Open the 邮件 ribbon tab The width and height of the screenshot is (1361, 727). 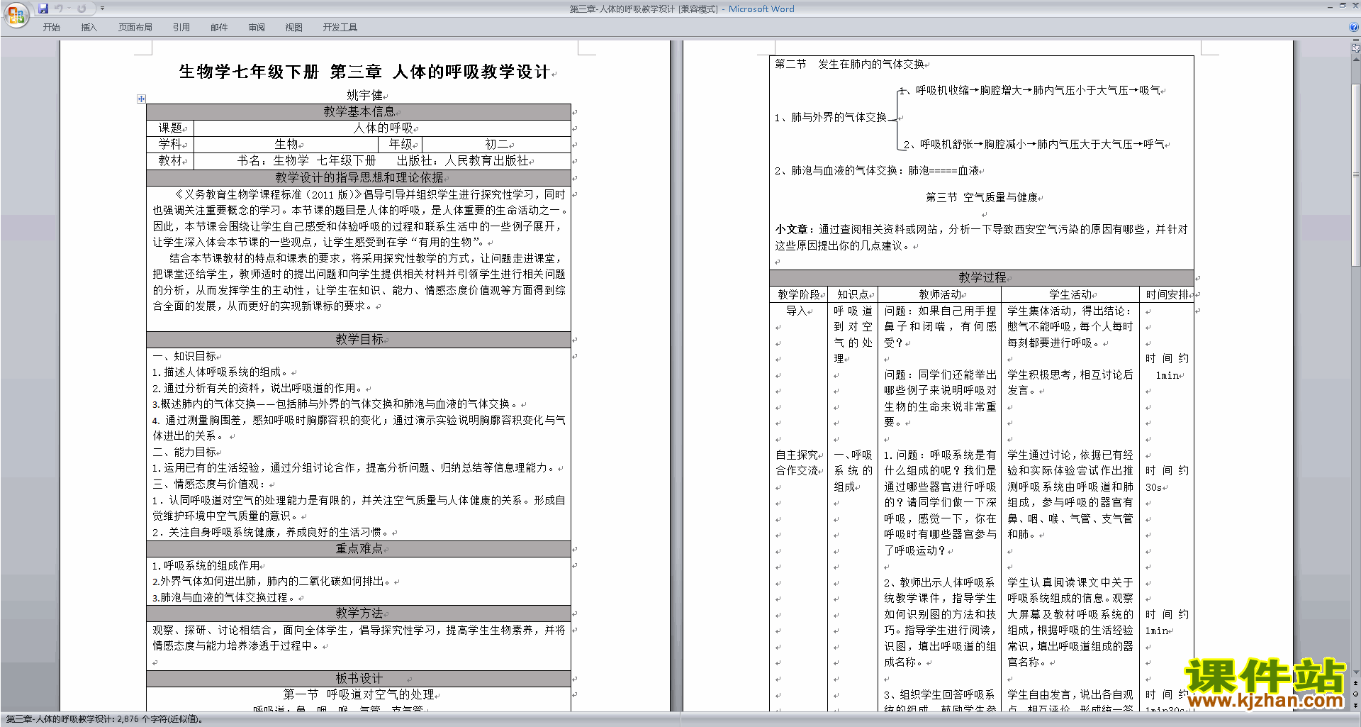[x=219, y=28]
